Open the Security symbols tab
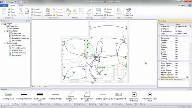 [129, 104]
